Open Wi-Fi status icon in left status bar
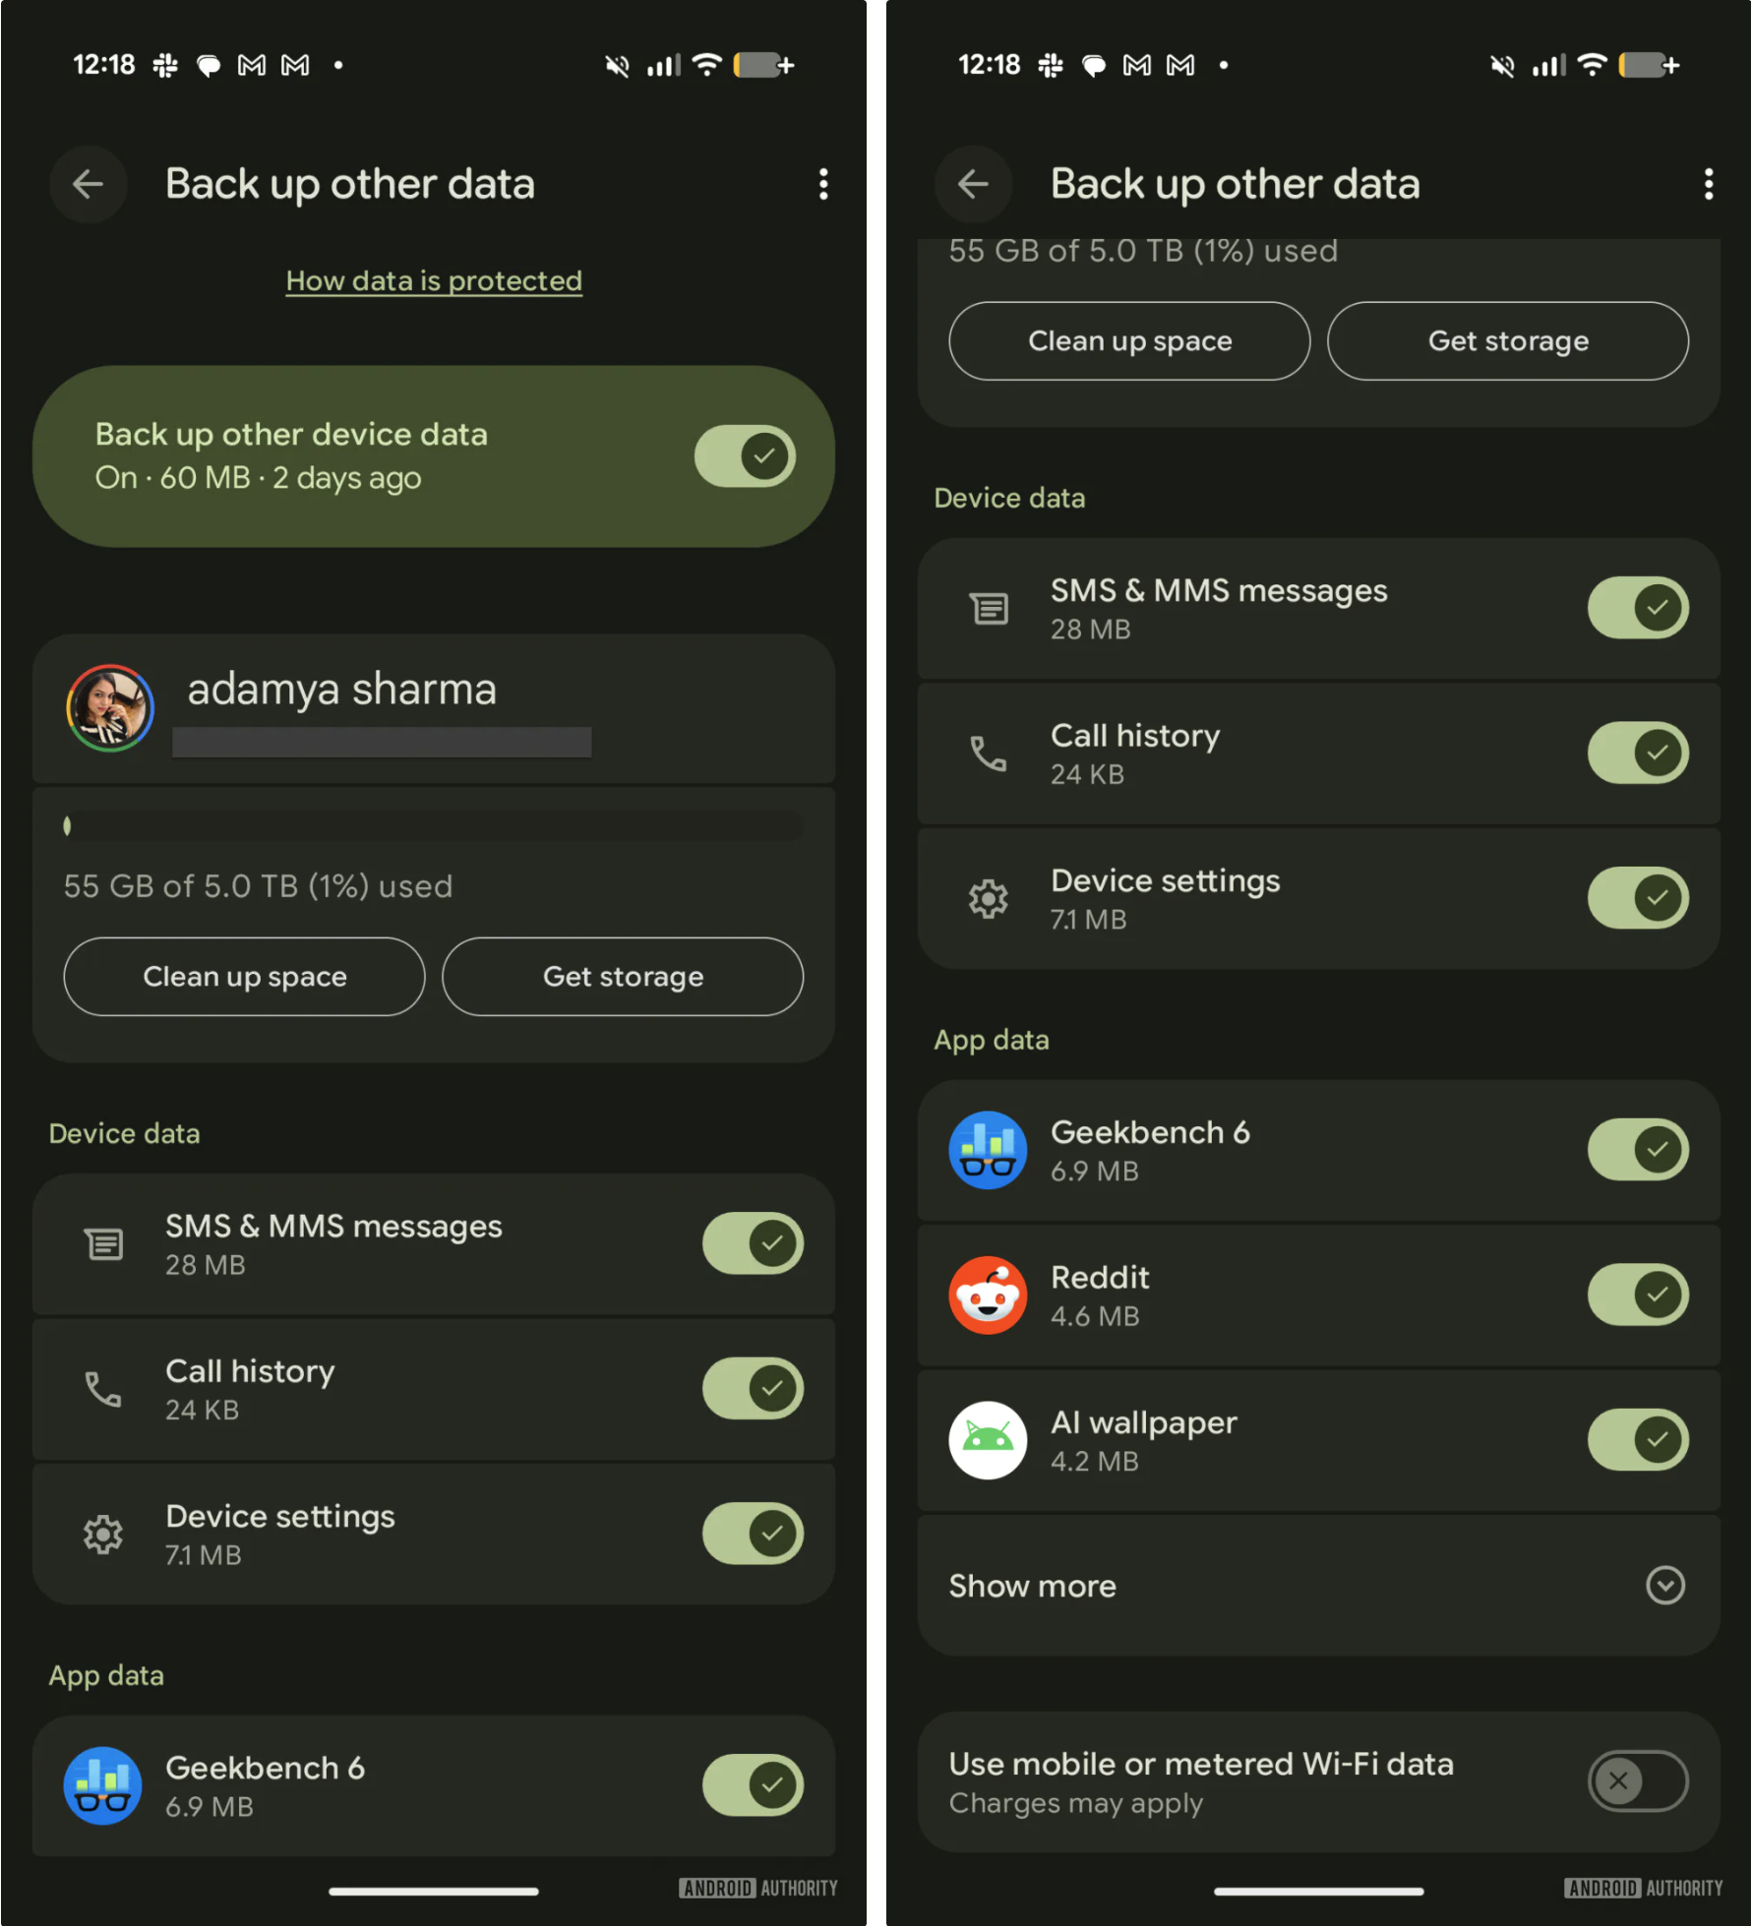1751x1926 pixels. (x=707, y=66)
